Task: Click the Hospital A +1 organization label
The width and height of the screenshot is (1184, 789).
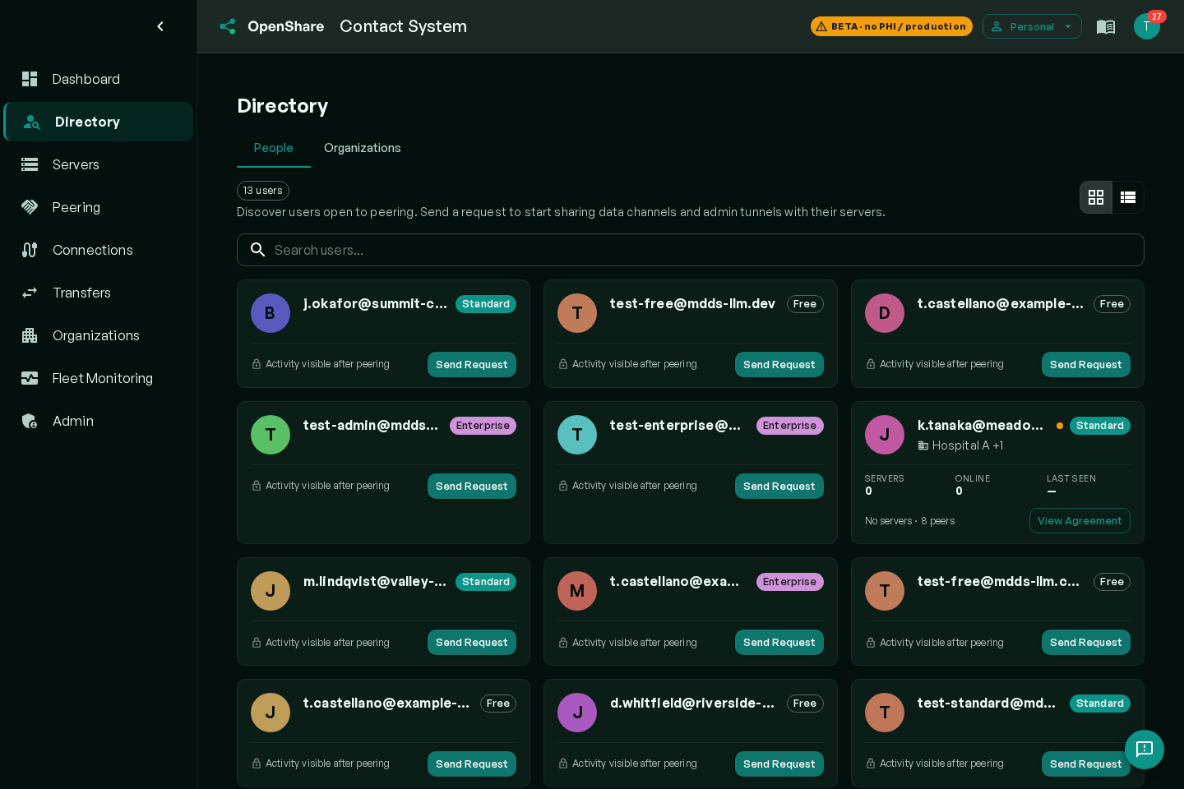Action: click(x=960, y=445)
